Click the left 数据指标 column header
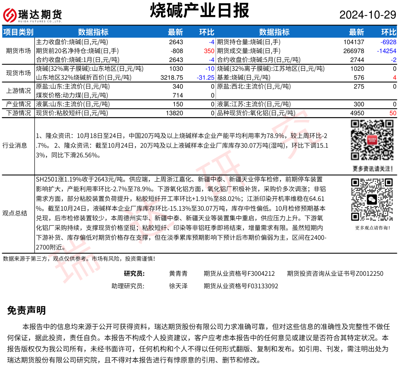This screenshot has width=399, height=365. click(x=93, y=32)
